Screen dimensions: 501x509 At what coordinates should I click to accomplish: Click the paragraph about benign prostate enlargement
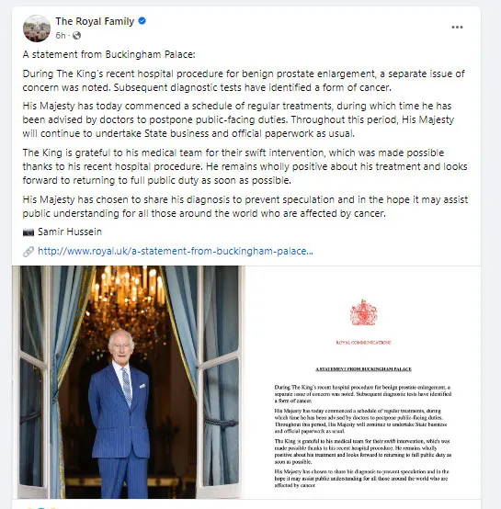(x=244, y=81)
